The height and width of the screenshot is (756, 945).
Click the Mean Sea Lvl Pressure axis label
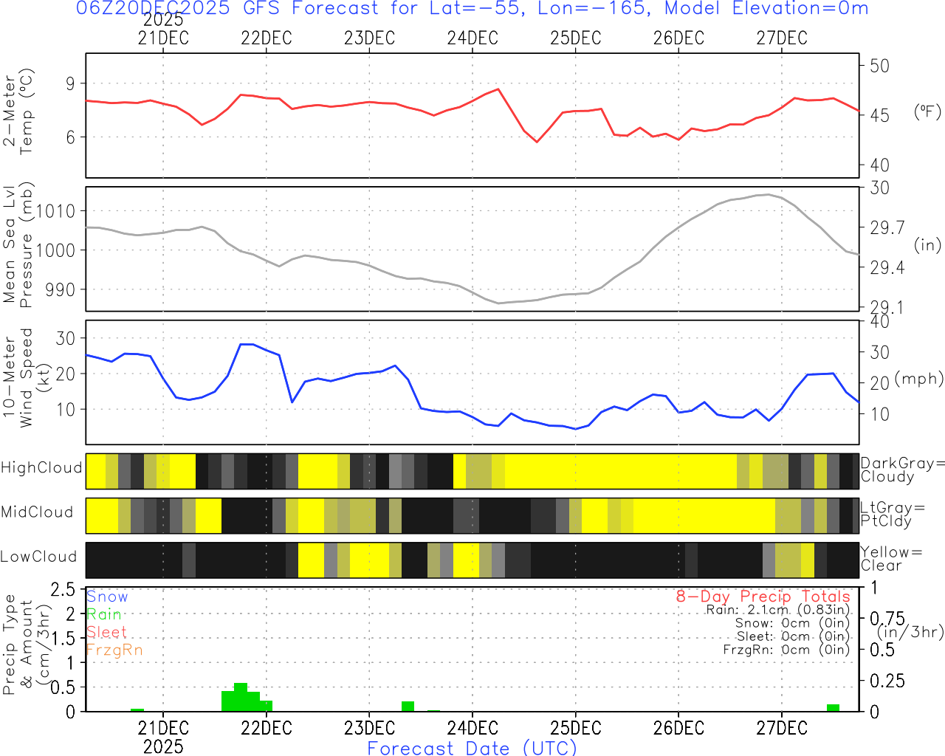click(x=18, y=246)
